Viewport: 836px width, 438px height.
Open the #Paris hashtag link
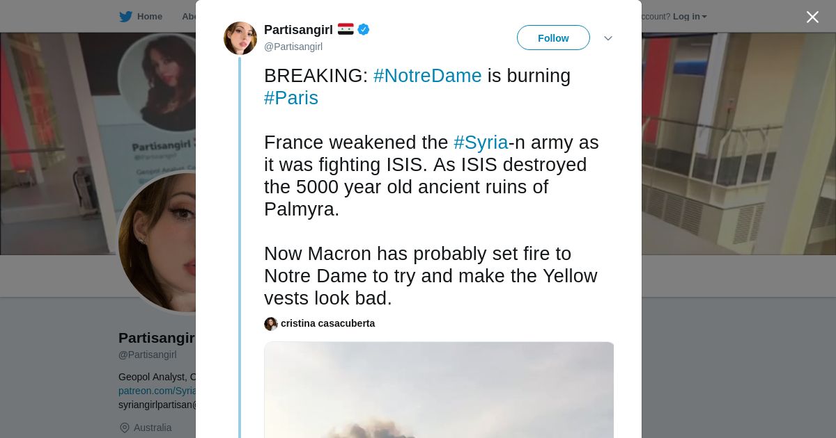(291, 98)
